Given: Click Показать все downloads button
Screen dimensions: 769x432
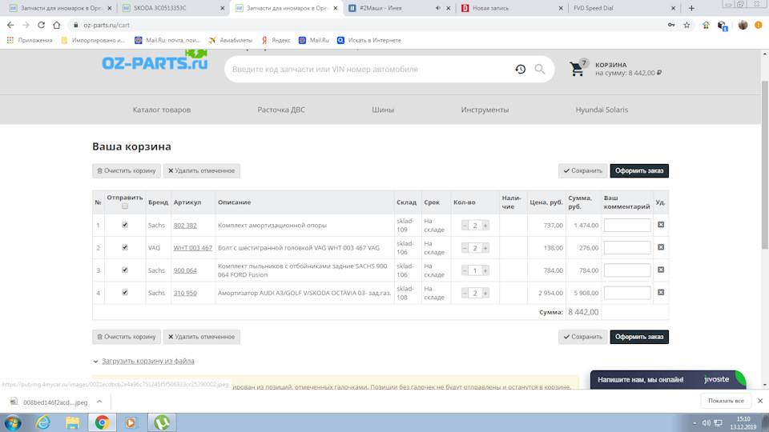Looking at the screenshot, I should click(726, 401).
